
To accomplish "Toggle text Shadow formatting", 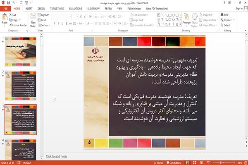I will click(x=67, y=24).
